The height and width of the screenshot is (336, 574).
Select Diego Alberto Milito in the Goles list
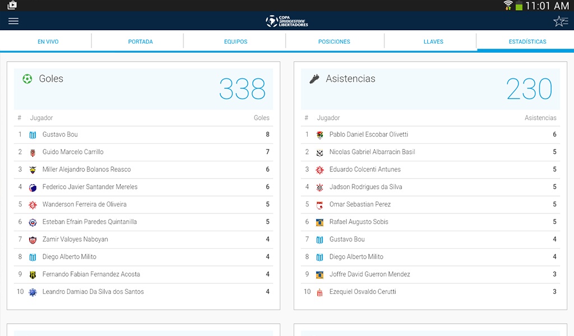(x=143, y=256)
